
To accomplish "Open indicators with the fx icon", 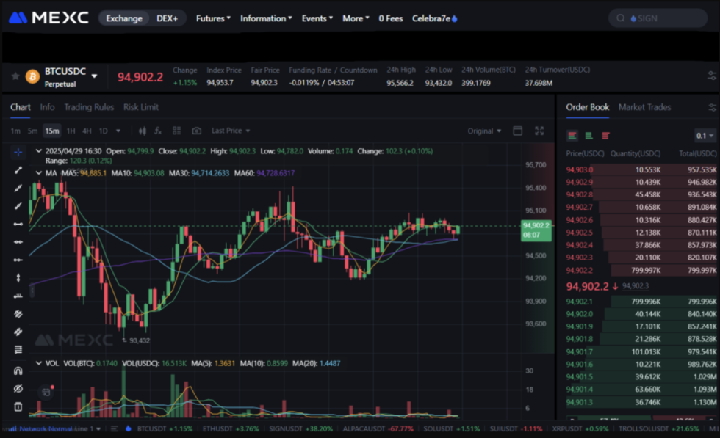I will click(158, 131).
